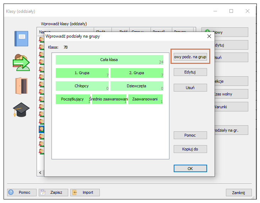Click the Nazwa column header
The image size is (260, 203).
[65, 30]
